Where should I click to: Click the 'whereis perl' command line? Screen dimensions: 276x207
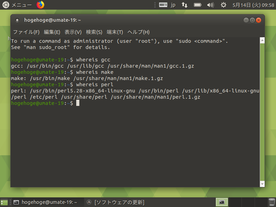coord(95,85)
